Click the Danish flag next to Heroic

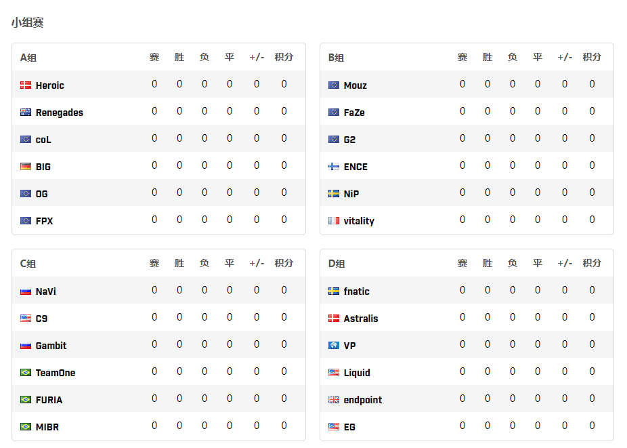26,85
